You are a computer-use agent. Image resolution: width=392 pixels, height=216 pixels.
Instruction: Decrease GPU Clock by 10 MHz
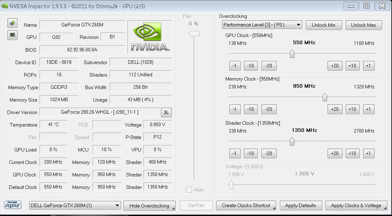click(251, 66)
